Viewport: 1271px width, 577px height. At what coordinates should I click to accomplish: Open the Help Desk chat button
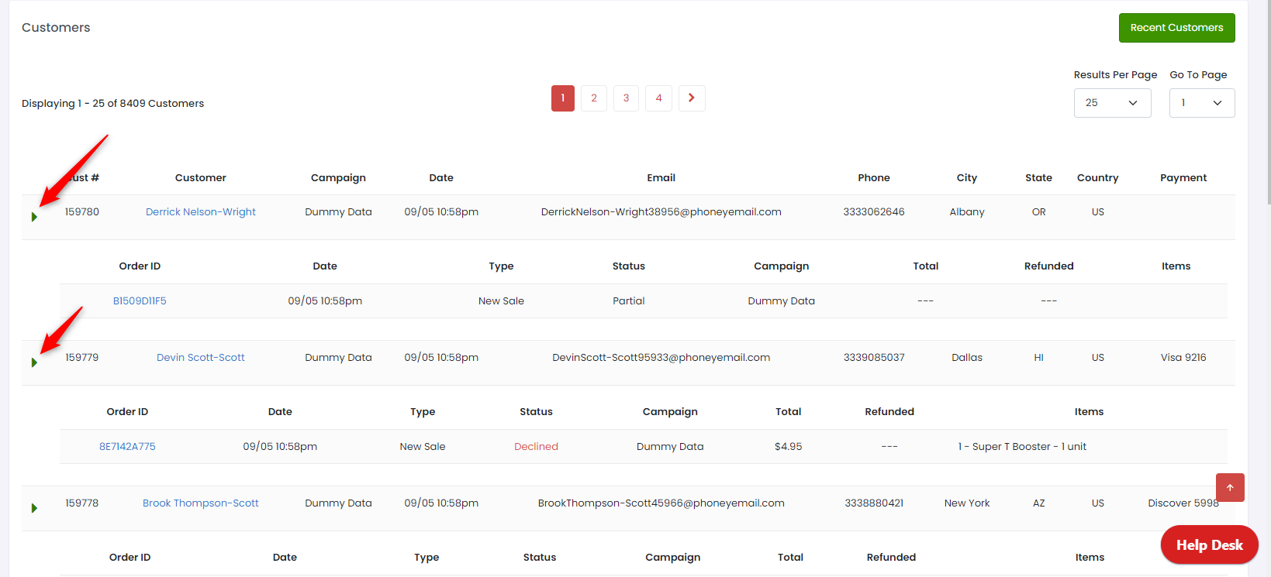(1209, 545)
